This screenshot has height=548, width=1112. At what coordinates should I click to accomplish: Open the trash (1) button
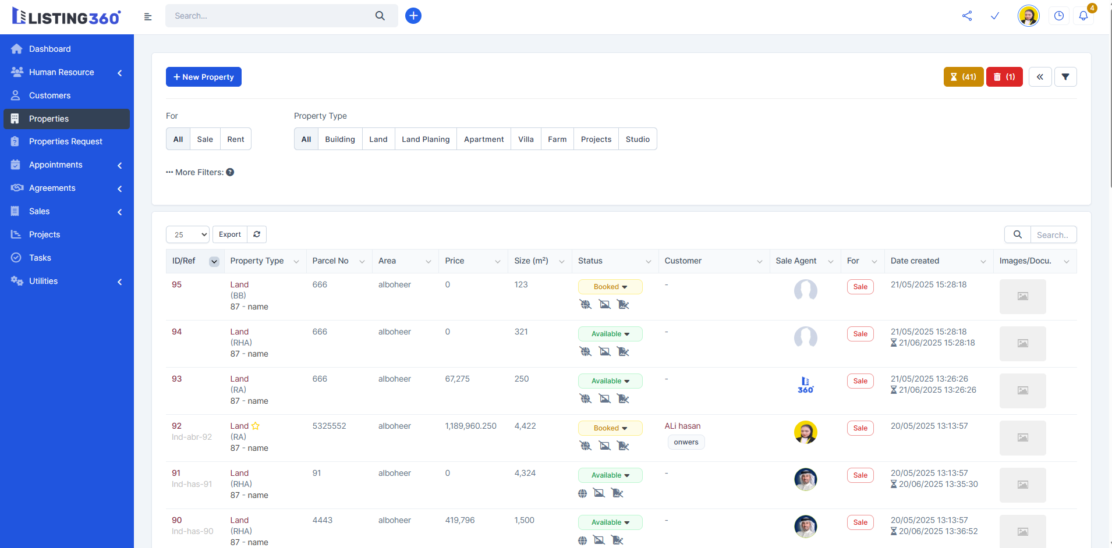point(1004,77)
